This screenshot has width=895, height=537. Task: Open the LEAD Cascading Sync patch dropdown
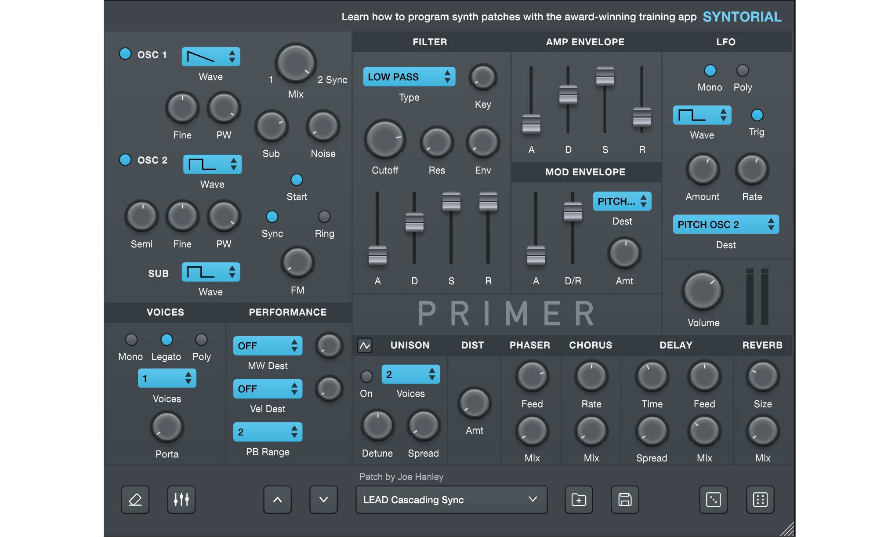click(x=451, y=500)
